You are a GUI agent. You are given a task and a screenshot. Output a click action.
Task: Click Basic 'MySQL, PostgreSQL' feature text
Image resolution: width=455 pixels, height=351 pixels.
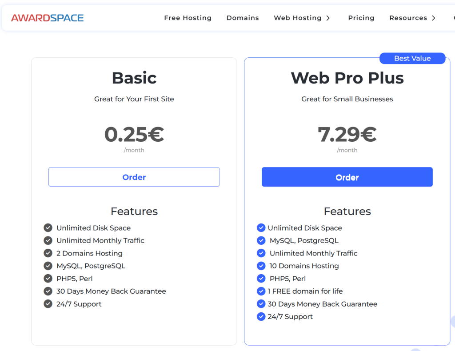[91, 266]
